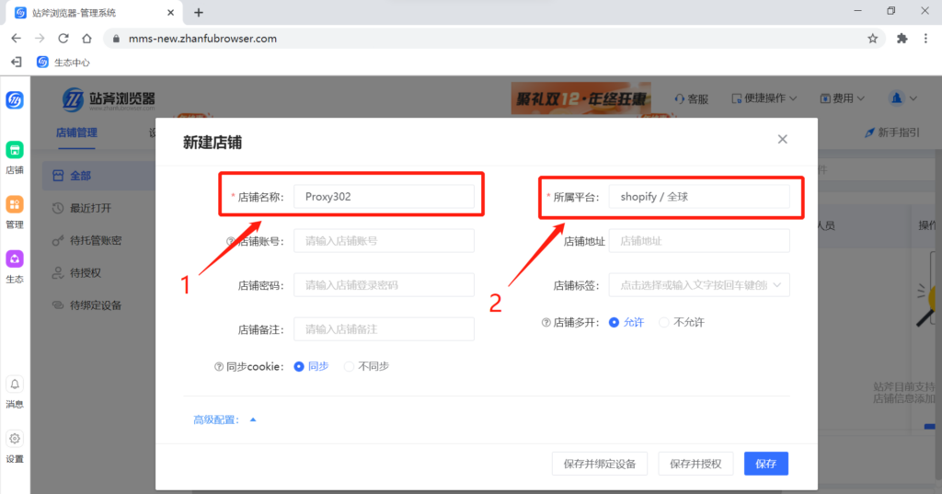
Task: Click the help icon beside 店铺账号
Action: 230,241
